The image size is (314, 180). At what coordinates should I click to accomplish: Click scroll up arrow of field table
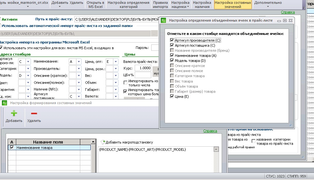pos(93,142)
